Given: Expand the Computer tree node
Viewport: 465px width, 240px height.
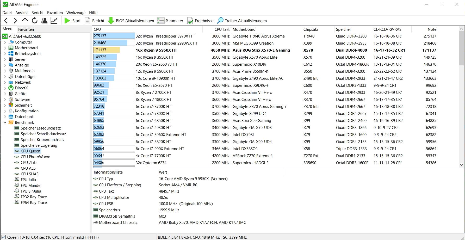Looking at the screenshot, I should pyautogui.click(x=5, y=42).
